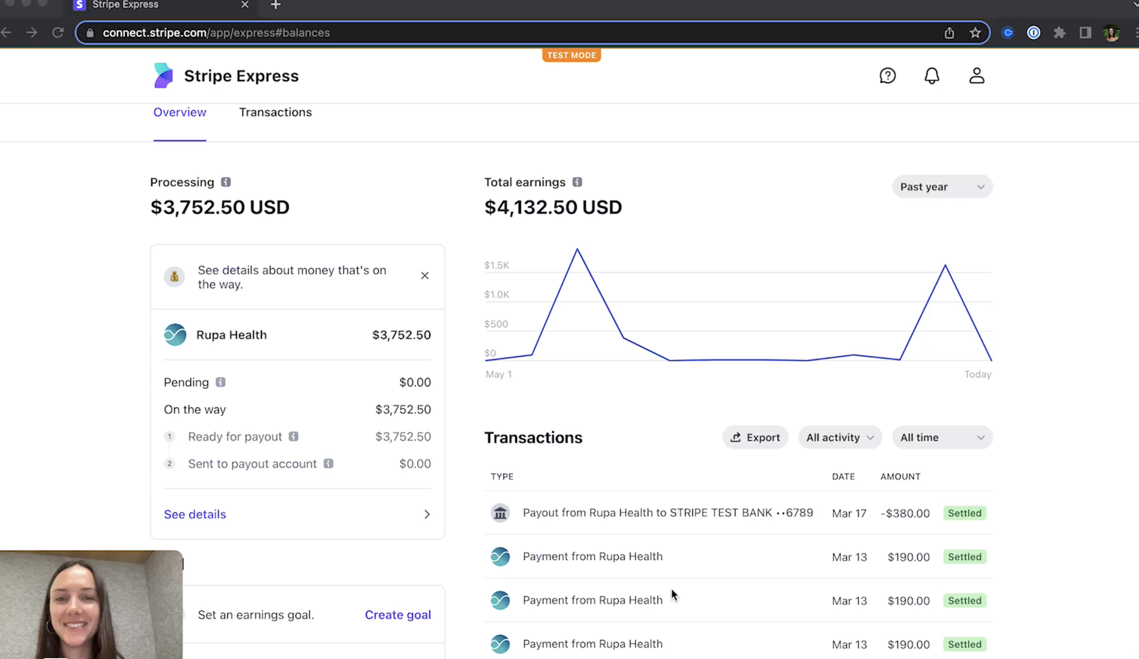
Task: Switch to the Overview tab
Action: 180,112
